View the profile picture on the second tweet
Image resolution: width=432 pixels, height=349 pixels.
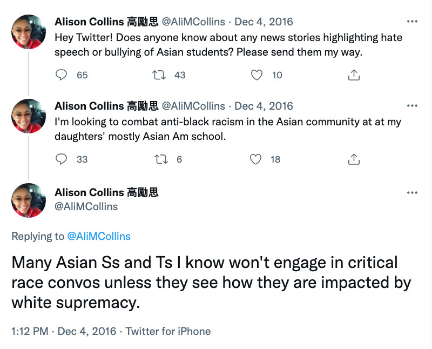point(29,116)
